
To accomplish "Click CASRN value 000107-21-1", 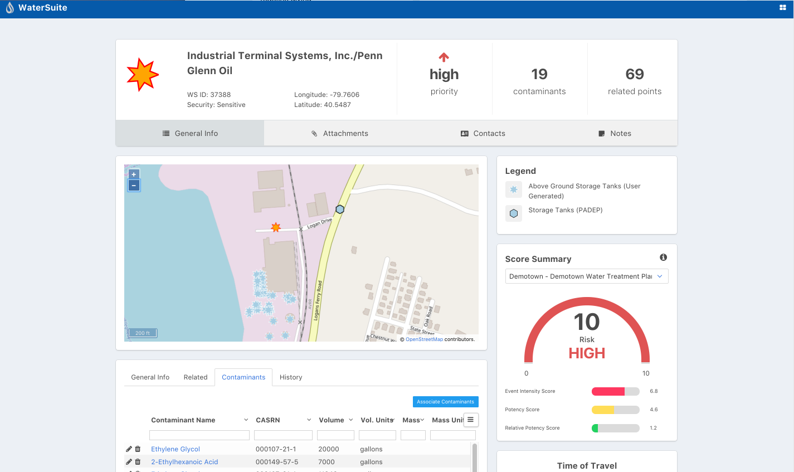I will coord(276,449).
